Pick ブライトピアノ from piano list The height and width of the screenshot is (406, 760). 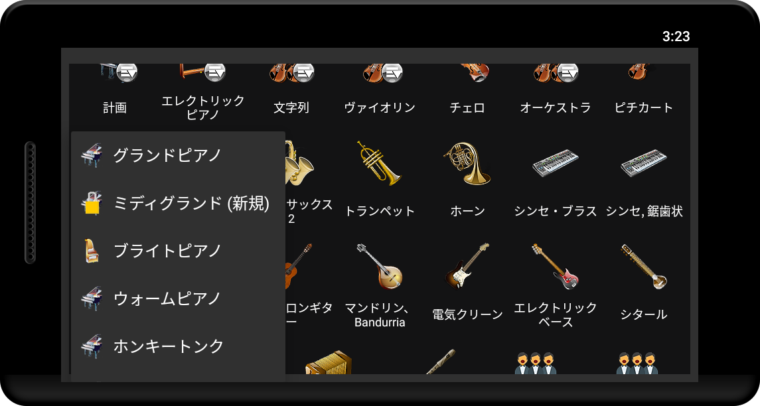point(178,251)
